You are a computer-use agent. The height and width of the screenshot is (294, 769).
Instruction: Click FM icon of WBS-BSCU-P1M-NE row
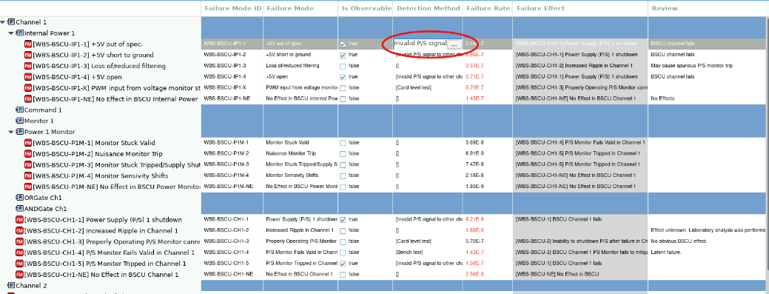pyautogui.click(x=28, y=187)
